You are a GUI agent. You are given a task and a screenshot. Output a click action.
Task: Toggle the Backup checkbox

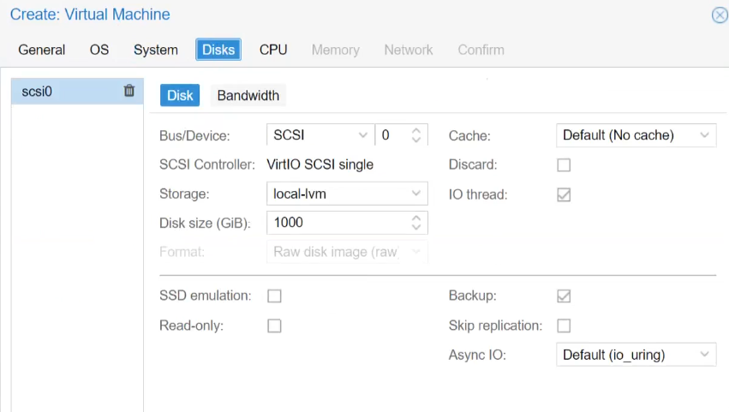(x=564, y=296)
